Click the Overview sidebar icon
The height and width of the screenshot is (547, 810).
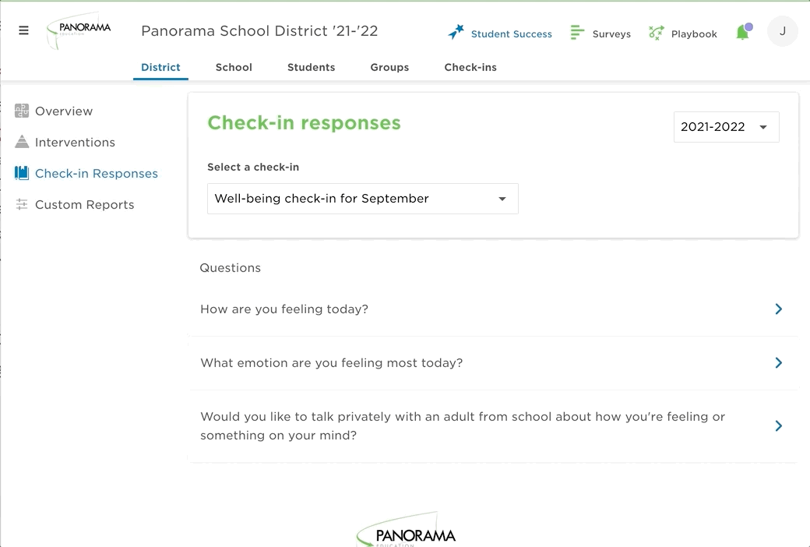pyautogui.click(x=22, y=111)
